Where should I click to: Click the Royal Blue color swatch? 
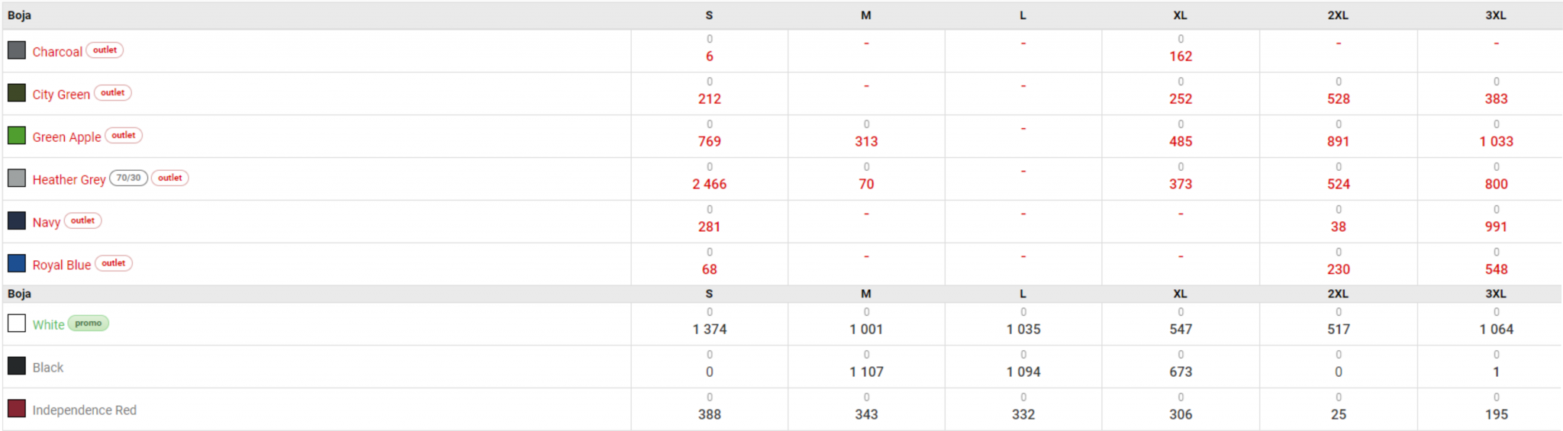coord(17,264)
